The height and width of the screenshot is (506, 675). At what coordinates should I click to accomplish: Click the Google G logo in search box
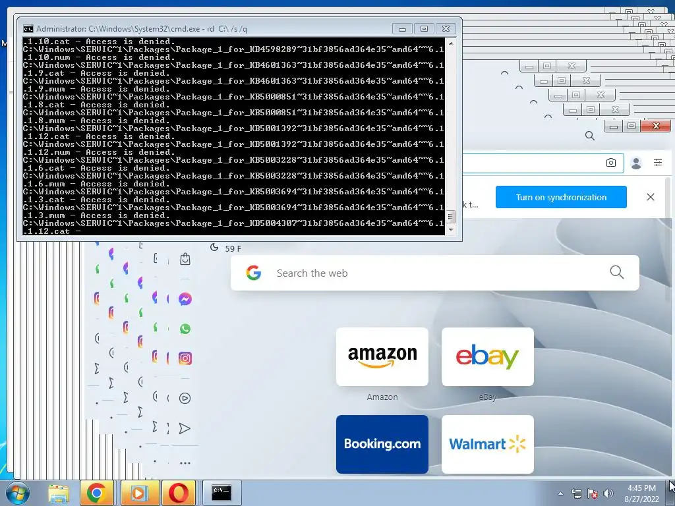point(254,273)
